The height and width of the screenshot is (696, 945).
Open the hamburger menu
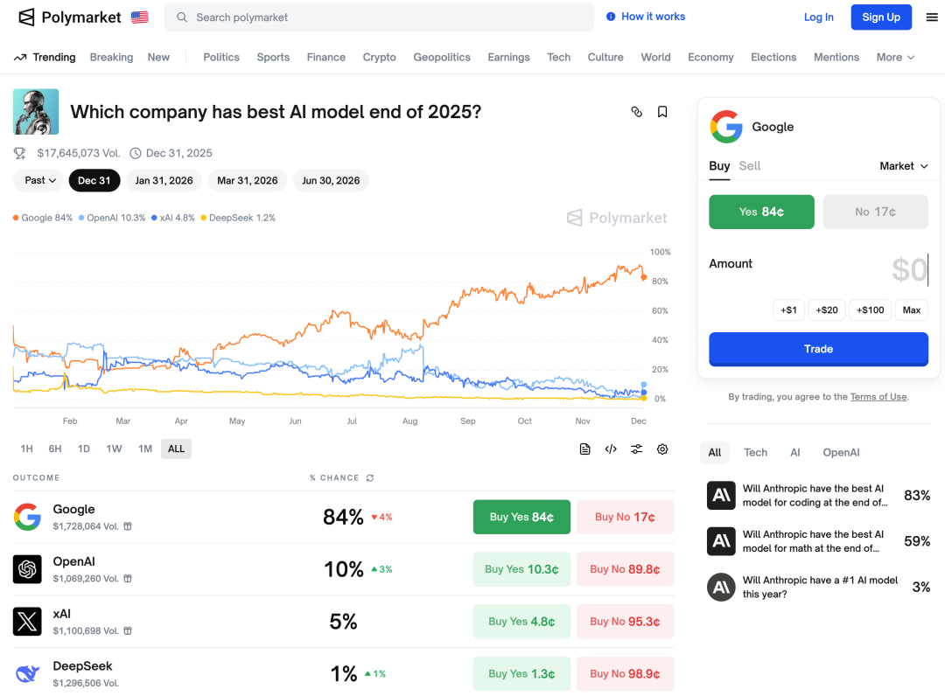click(932, 17)
